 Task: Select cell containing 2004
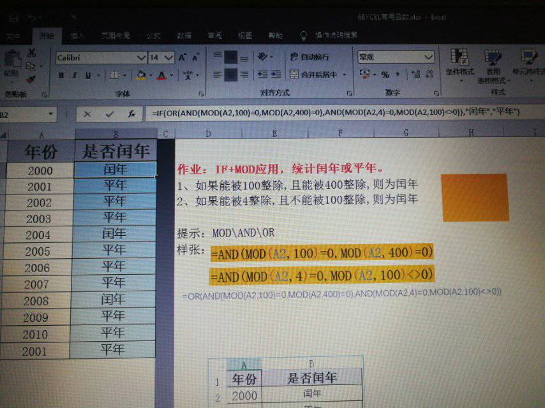38,235
